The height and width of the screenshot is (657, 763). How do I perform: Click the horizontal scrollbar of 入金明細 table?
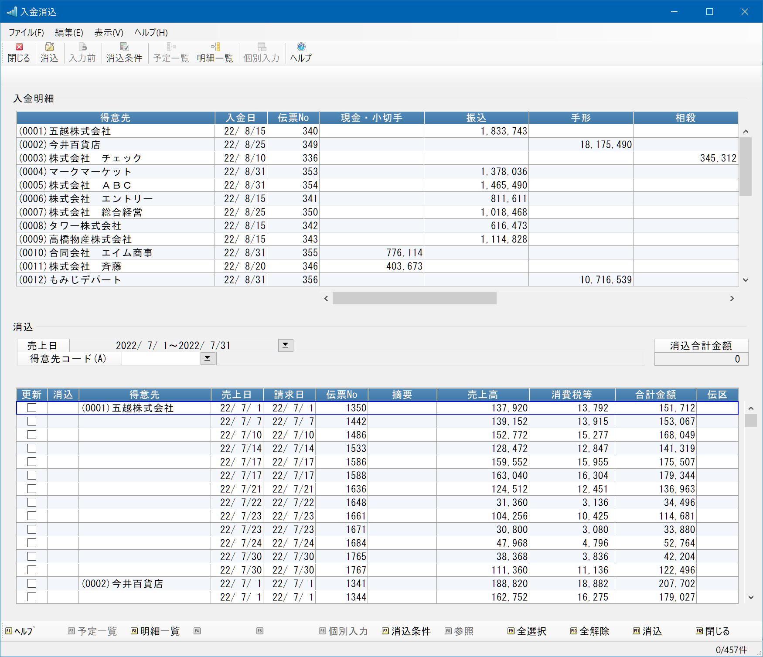click(414, 298)
